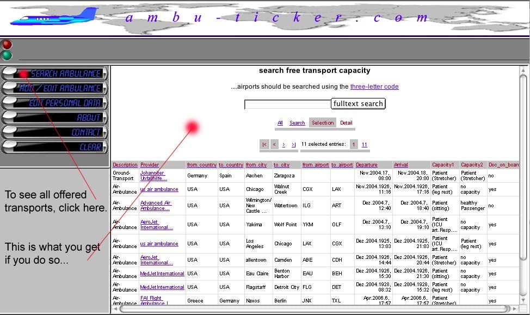Click the '11 selected entries:' text
This screenshot has width=530, height=315.
323,144
